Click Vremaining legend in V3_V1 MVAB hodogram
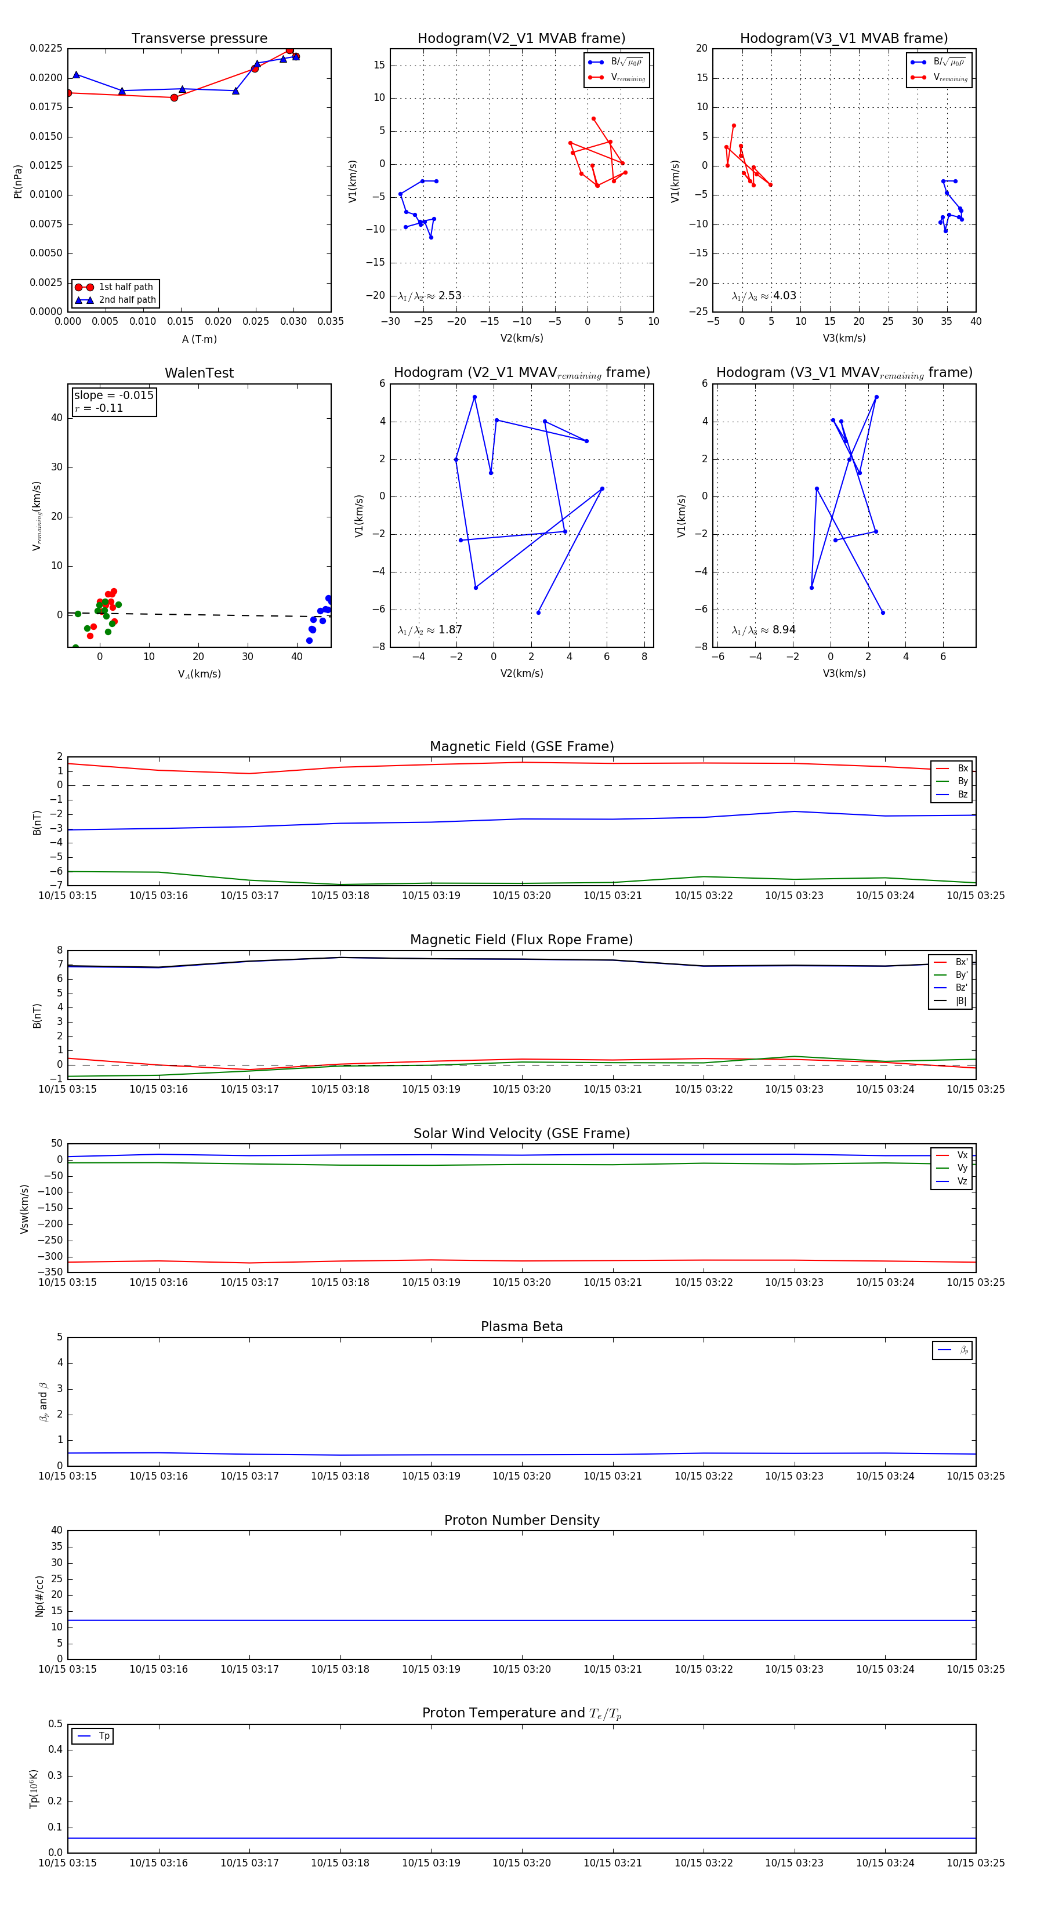1044x1914 pixels. tap(939, 77)
